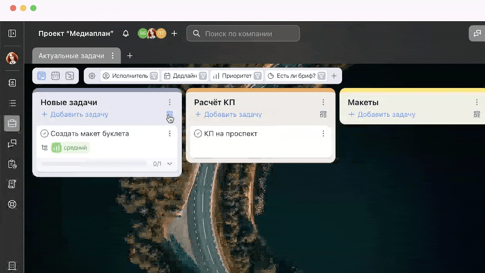Open Создать макет буклета task menu

(170, 133)
